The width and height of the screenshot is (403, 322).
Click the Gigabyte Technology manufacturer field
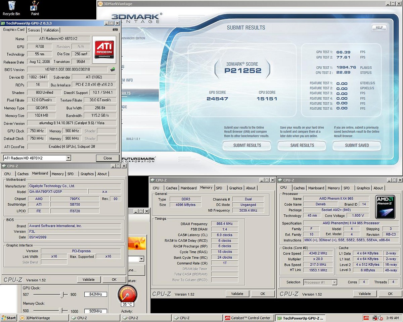tap(75, 186)
